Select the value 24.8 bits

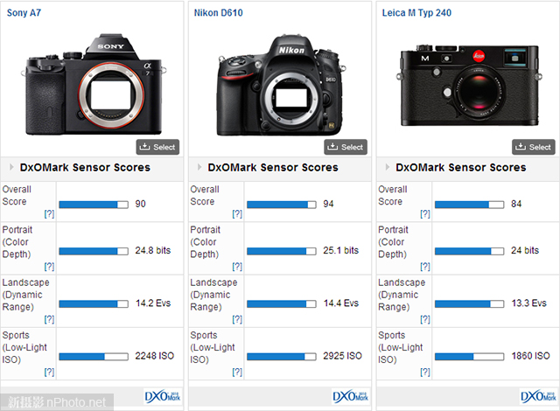click(153, 250)
